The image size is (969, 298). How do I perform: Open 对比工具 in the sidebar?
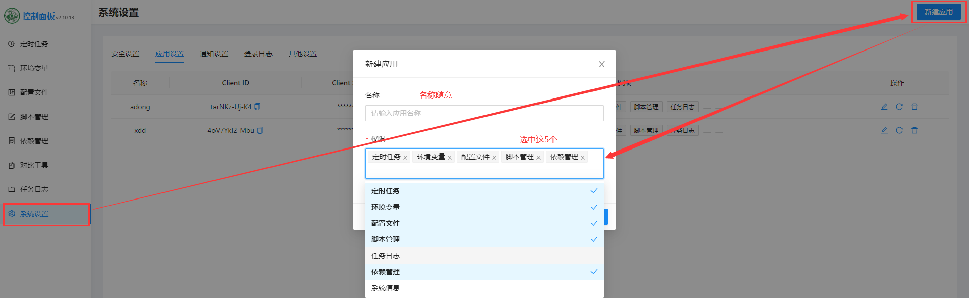click(34, 165)
